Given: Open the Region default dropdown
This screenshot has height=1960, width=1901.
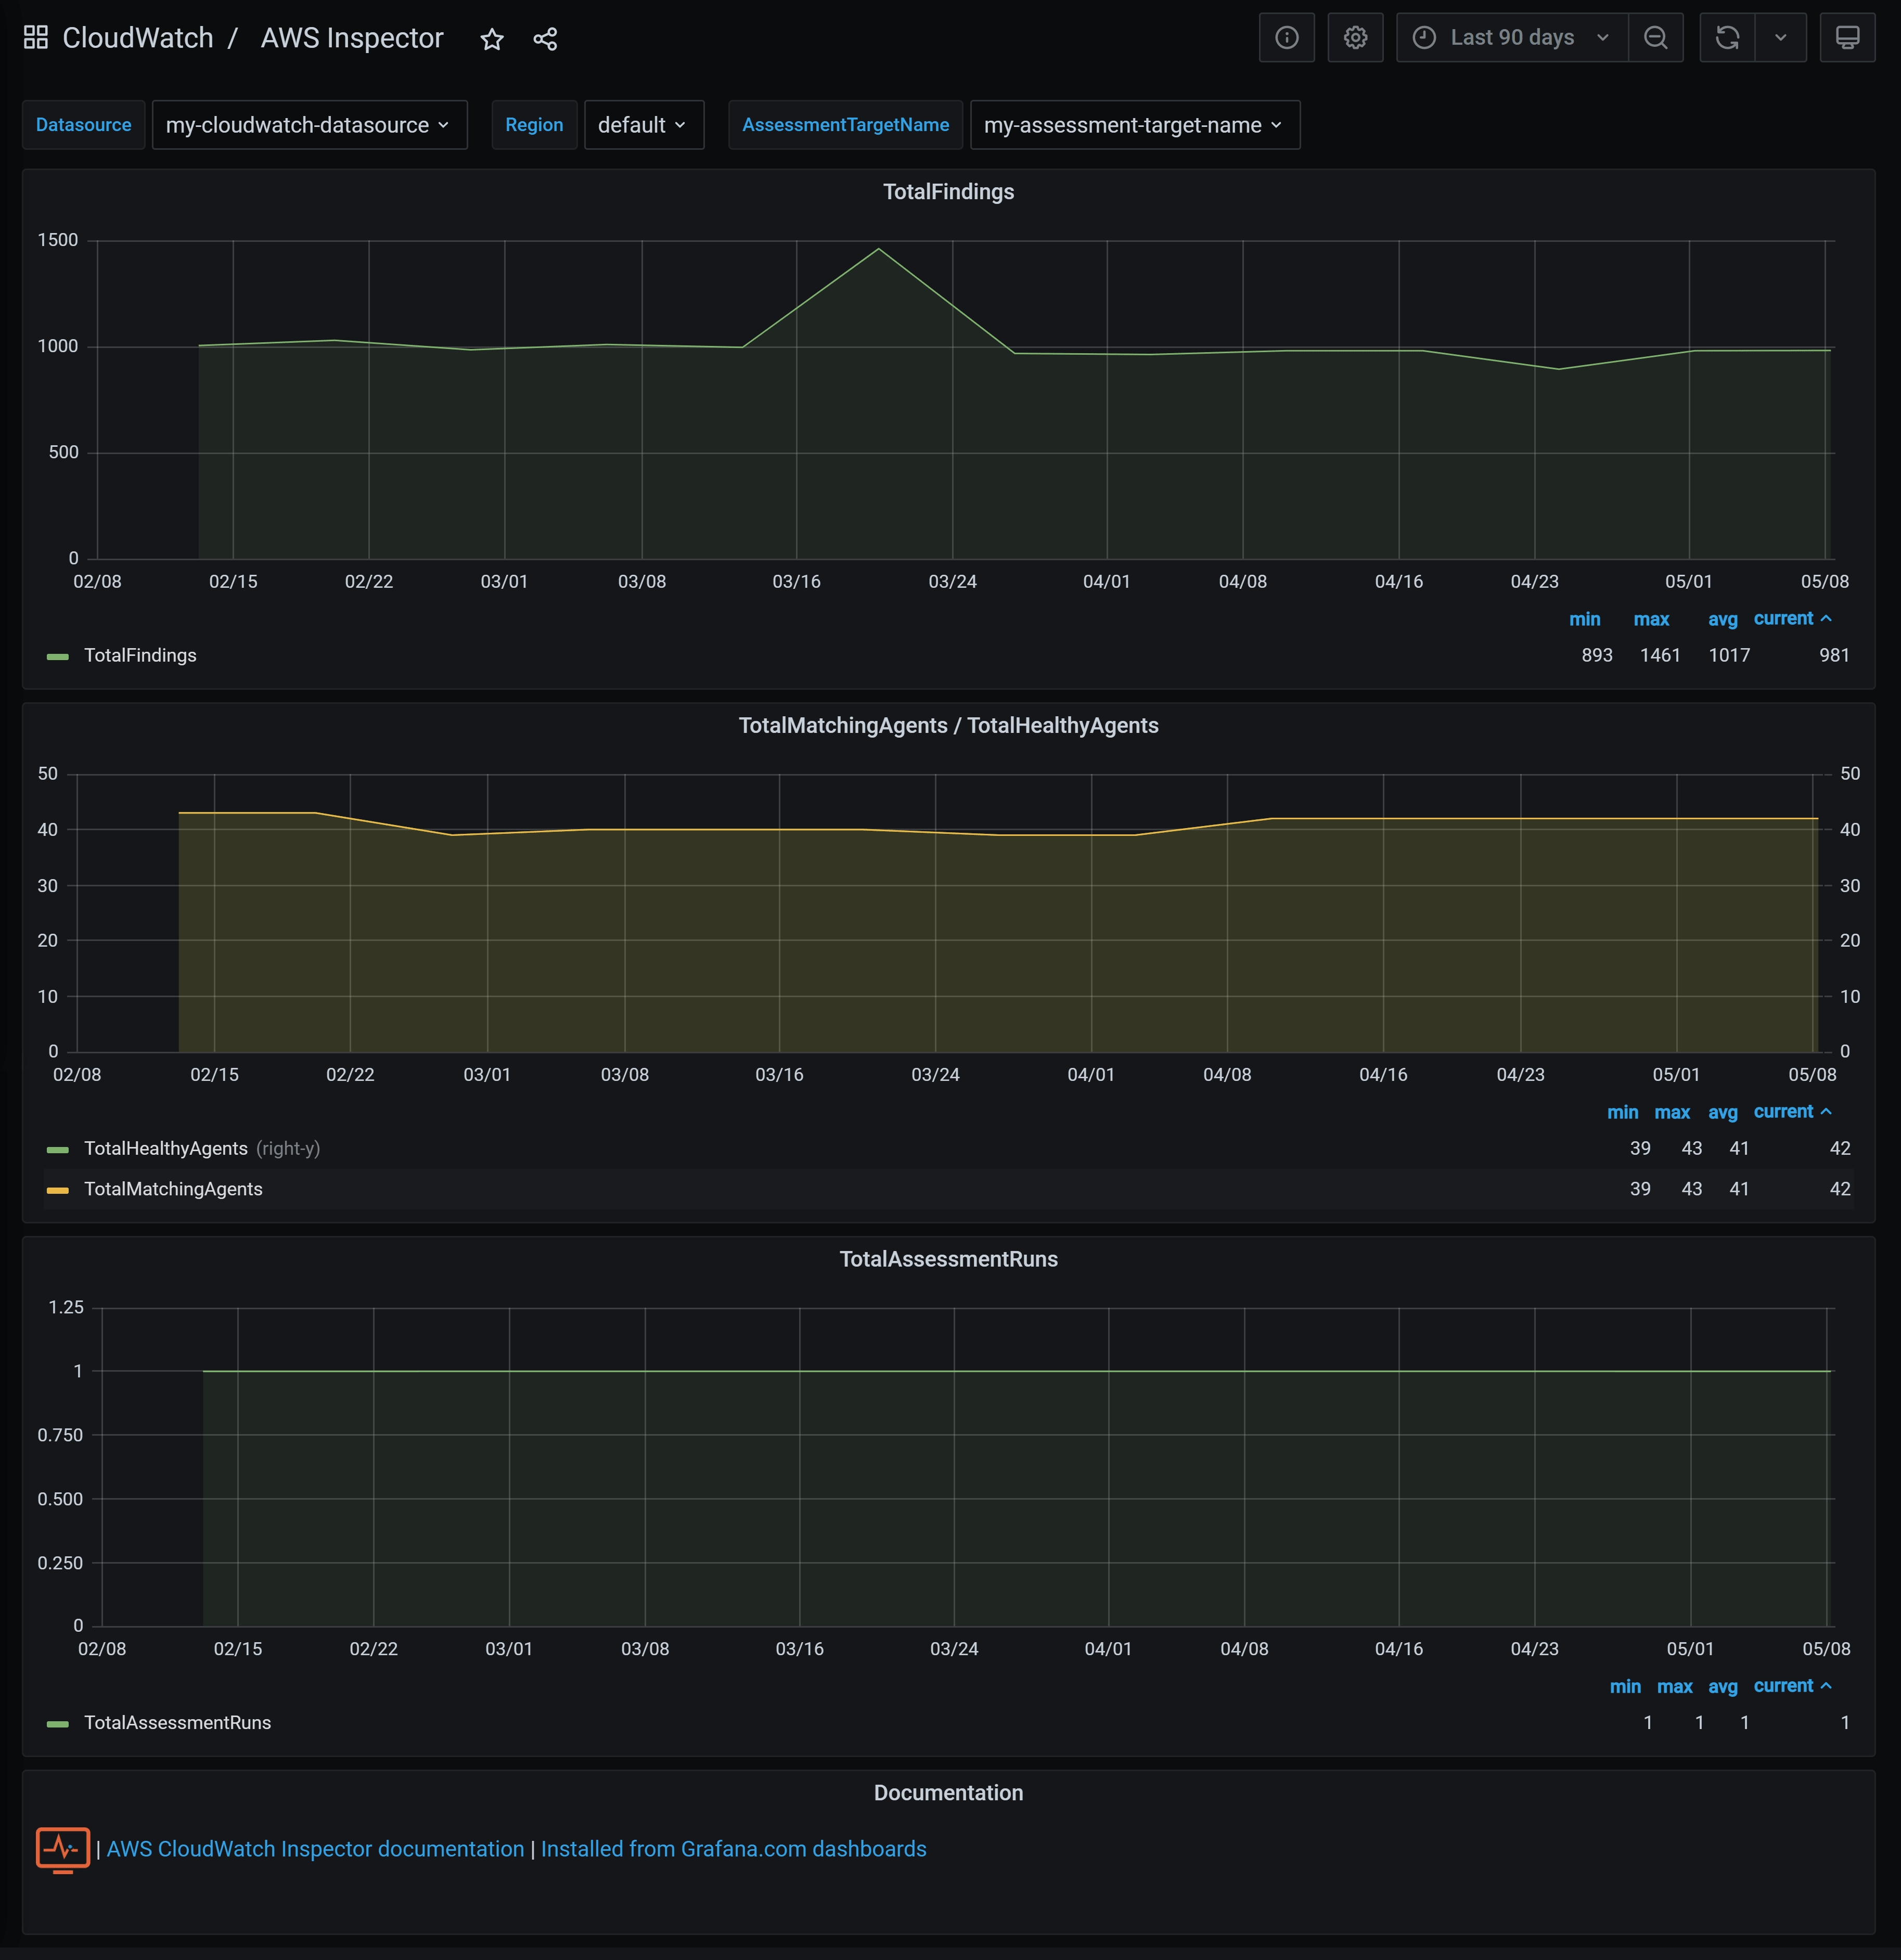Looking at the screenshot, I should pos(643,125).
